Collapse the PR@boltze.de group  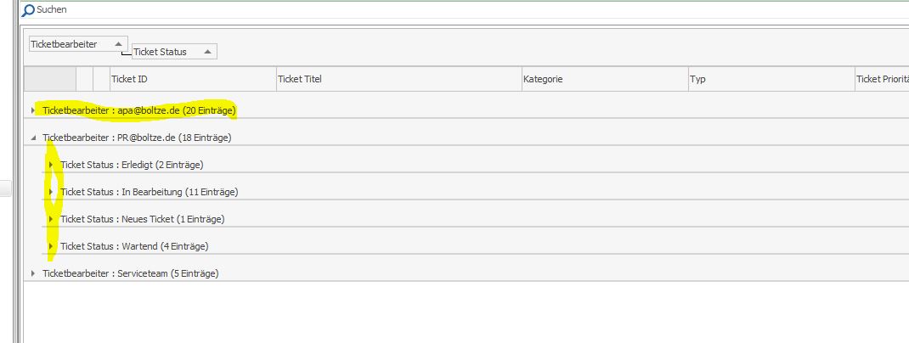click(33, 138)
